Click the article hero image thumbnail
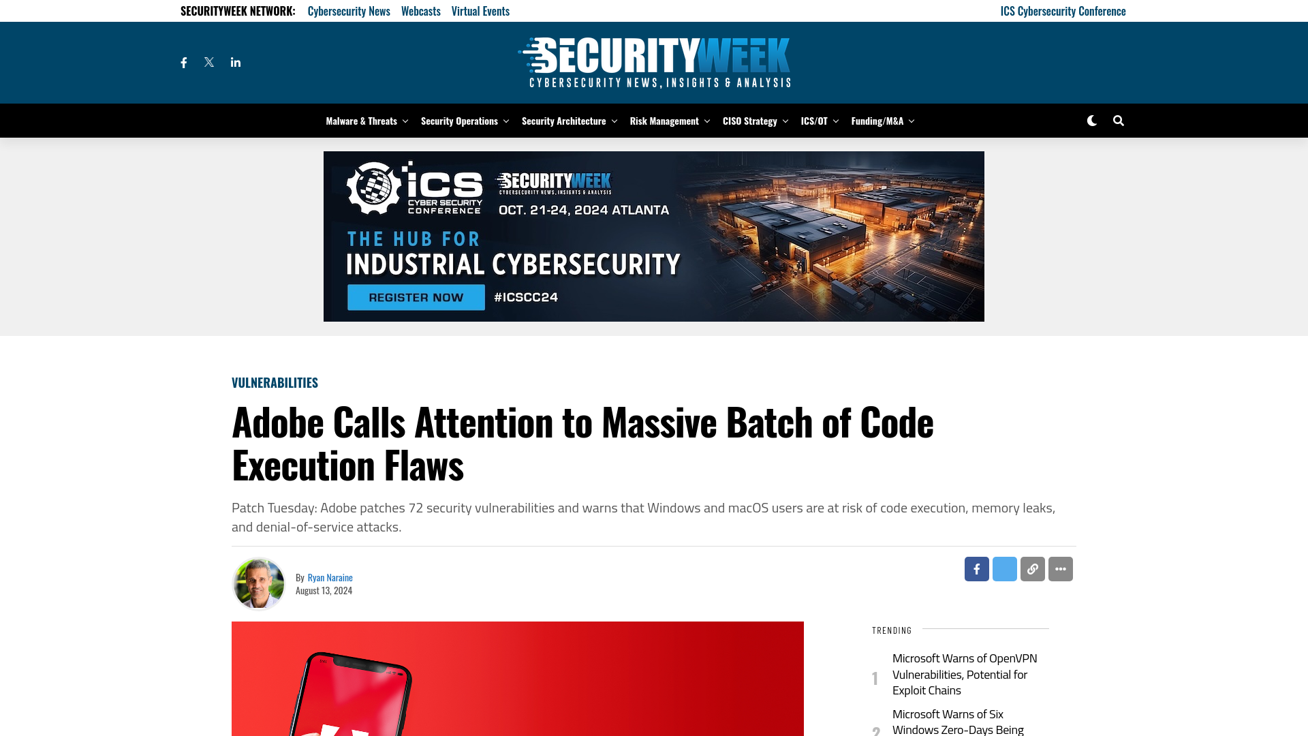This screenshot has height=736, width=1308. pos(518,679)
